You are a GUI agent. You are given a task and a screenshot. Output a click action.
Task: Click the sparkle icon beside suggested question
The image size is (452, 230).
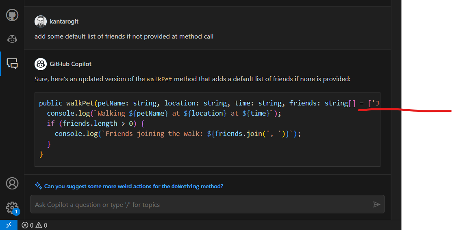tap(38, 186)
